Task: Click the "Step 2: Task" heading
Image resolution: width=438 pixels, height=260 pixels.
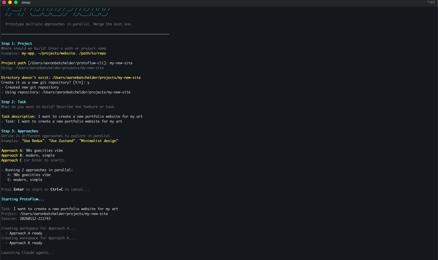Action: point(14,102)
